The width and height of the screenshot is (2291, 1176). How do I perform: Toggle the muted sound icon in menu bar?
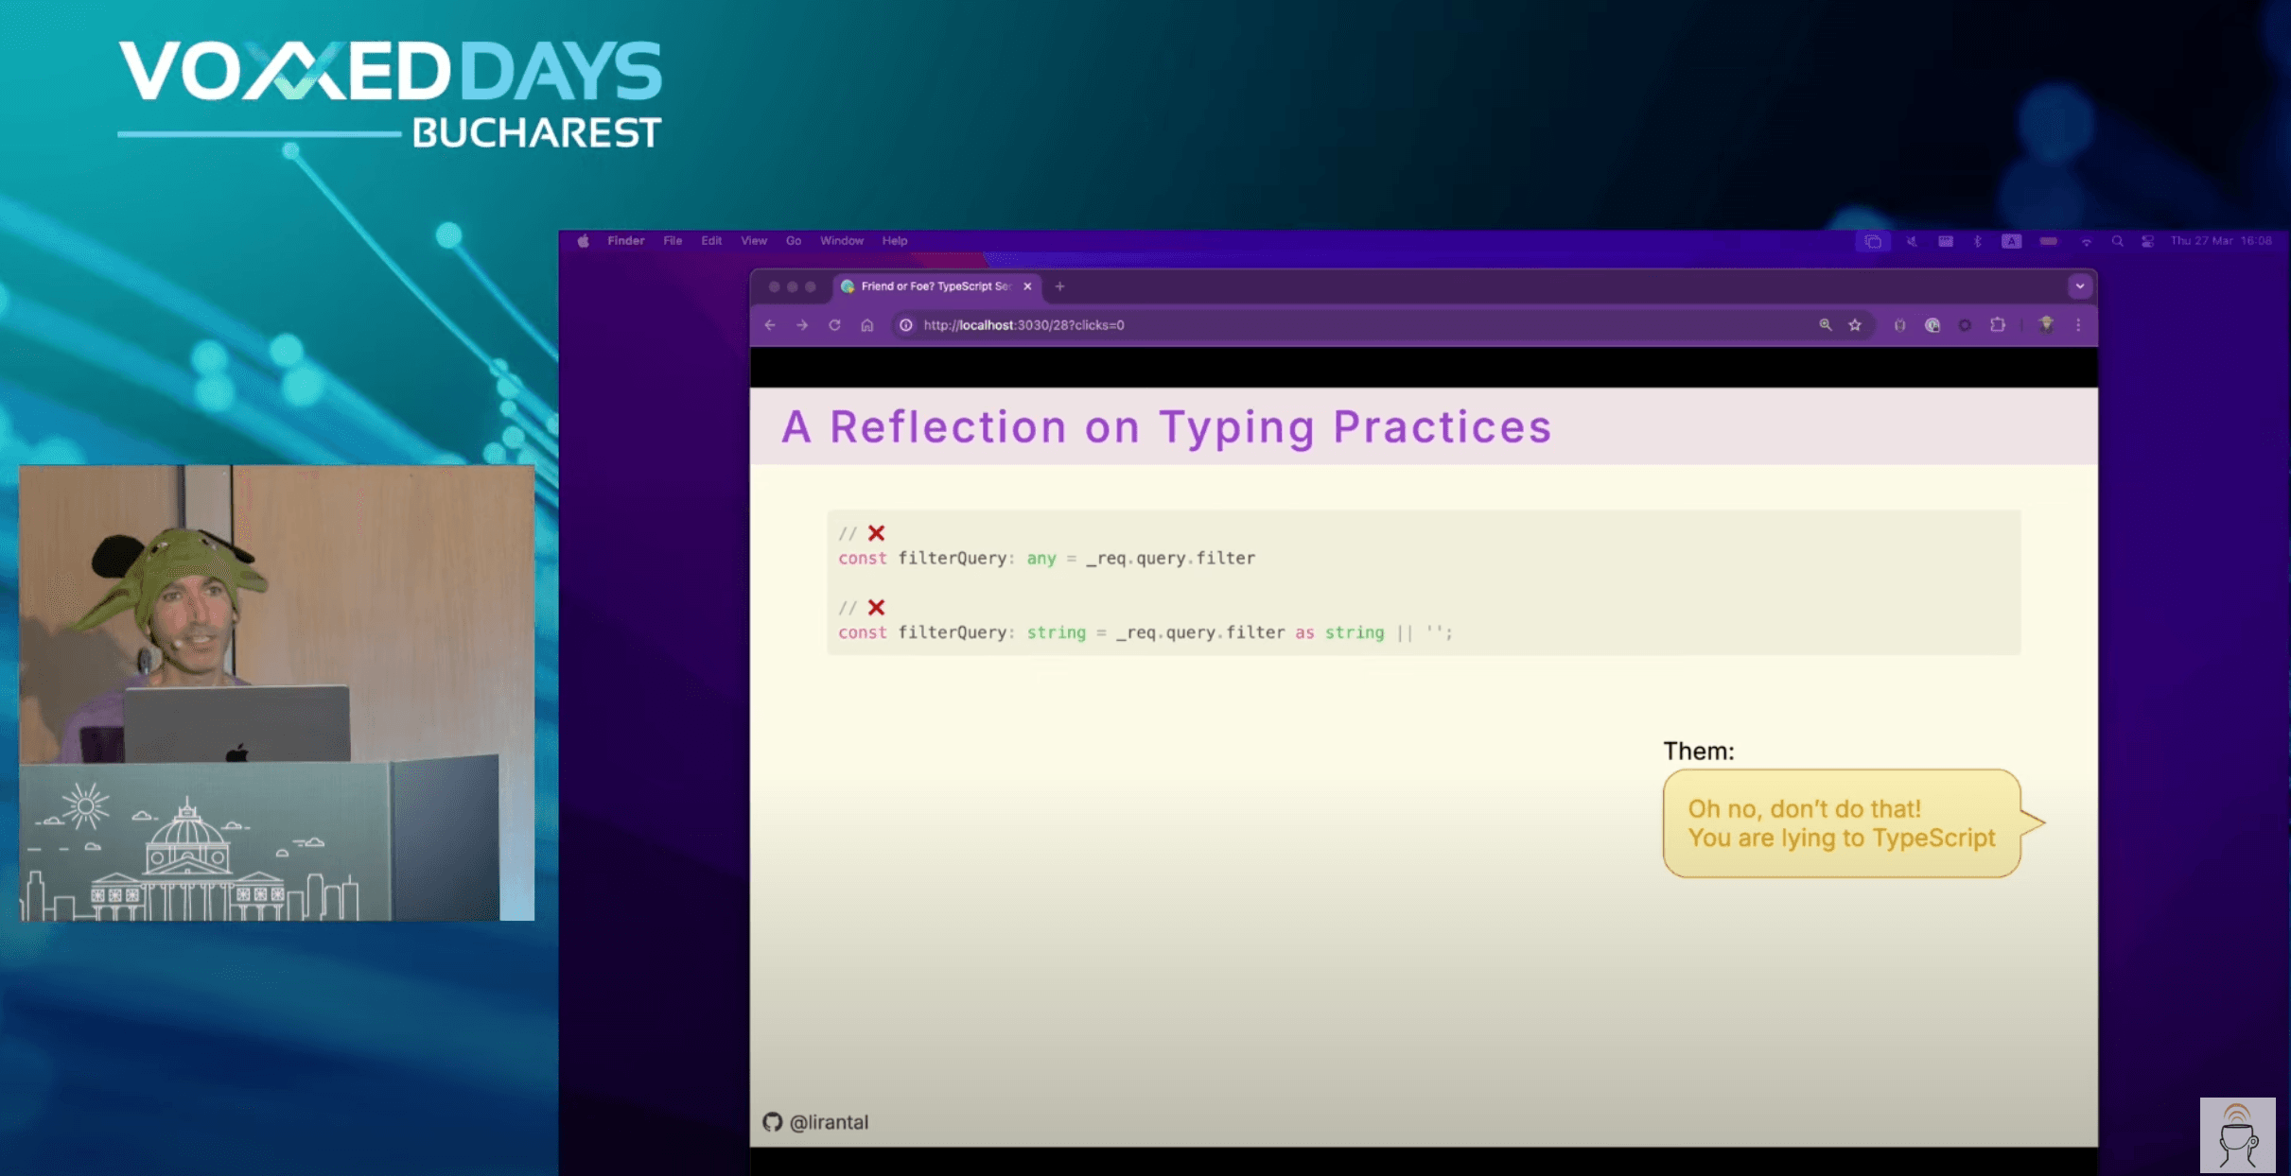[1912, 241]
